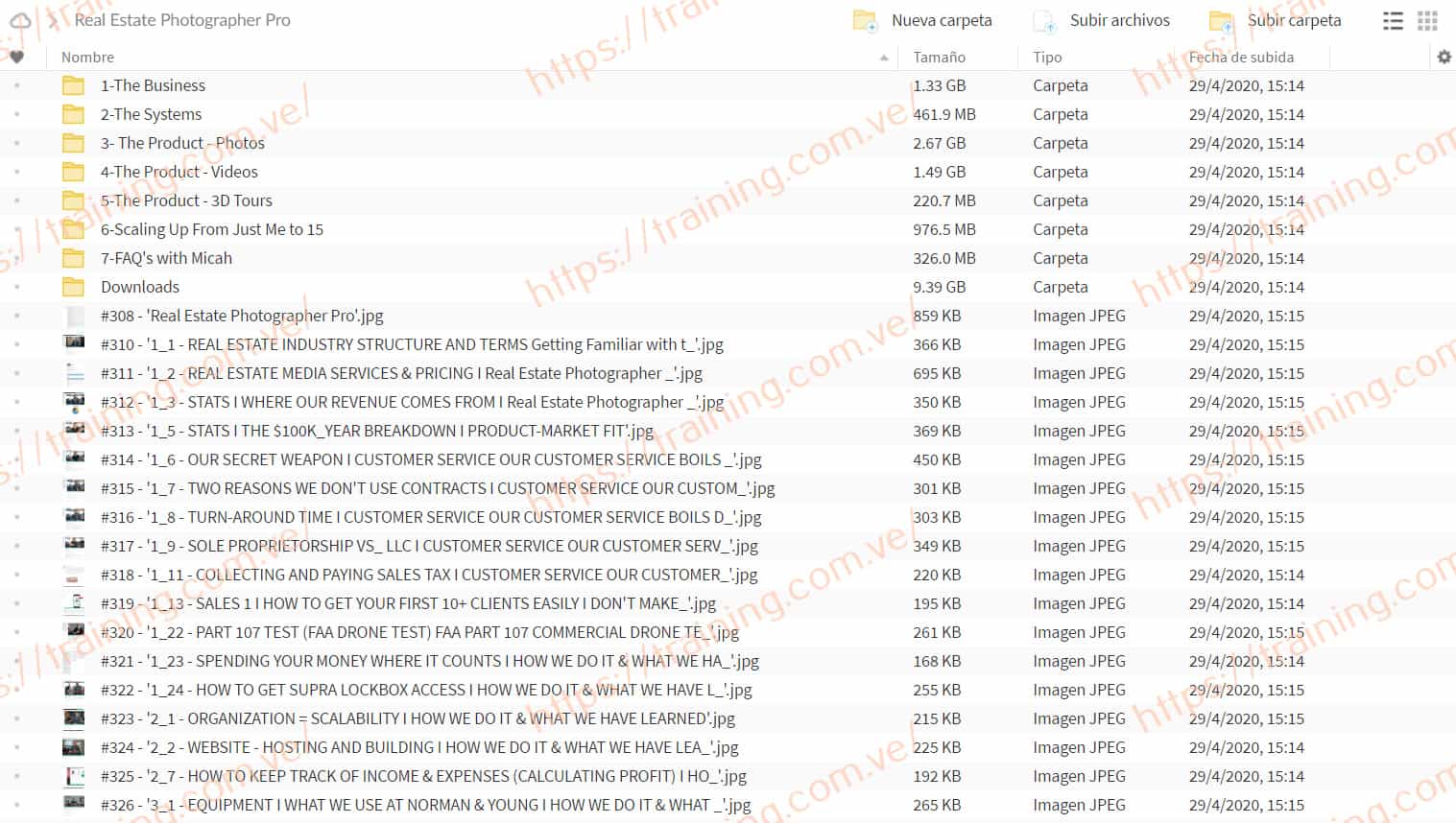Viewport: 1456px width, 823px height.
Task: Open the 2-The Systems folder name
Action: 151,114
